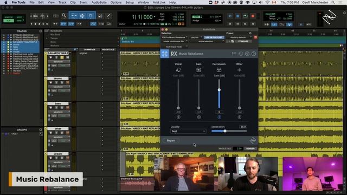The image size is (347, 195).
Task: Click the Vocal gain slider handle
Action: tap(178, 108)
